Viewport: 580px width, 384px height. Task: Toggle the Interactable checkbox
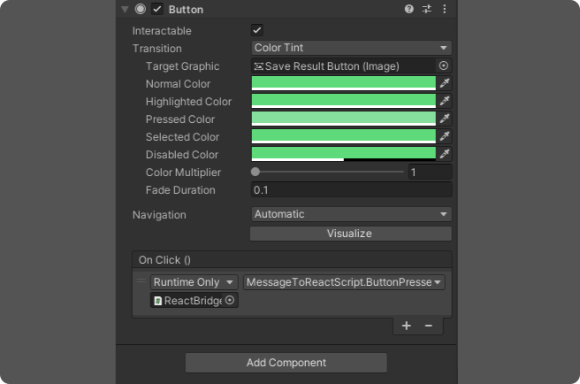(257, 31)
